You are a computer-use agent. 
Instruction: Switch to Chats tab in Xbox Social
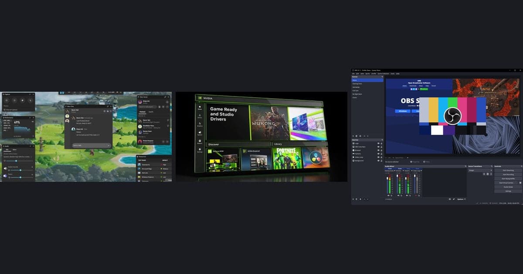coord(151,112)
